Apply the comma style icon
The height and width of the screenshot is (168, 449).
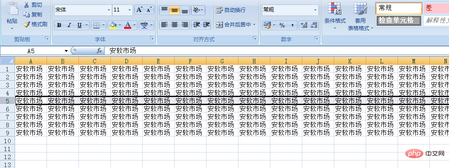(292, 25)
